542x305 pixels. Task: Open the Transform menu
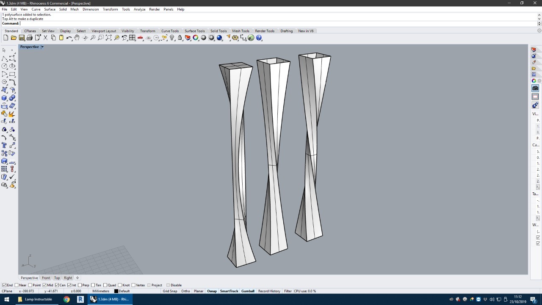110,9
